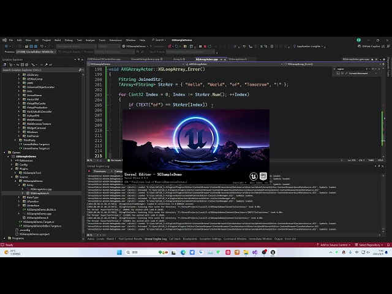Screen dimensions: 392x294
Task: Select XGArrayActor.cpp in Solution Explorer
Action: point(41,189)
